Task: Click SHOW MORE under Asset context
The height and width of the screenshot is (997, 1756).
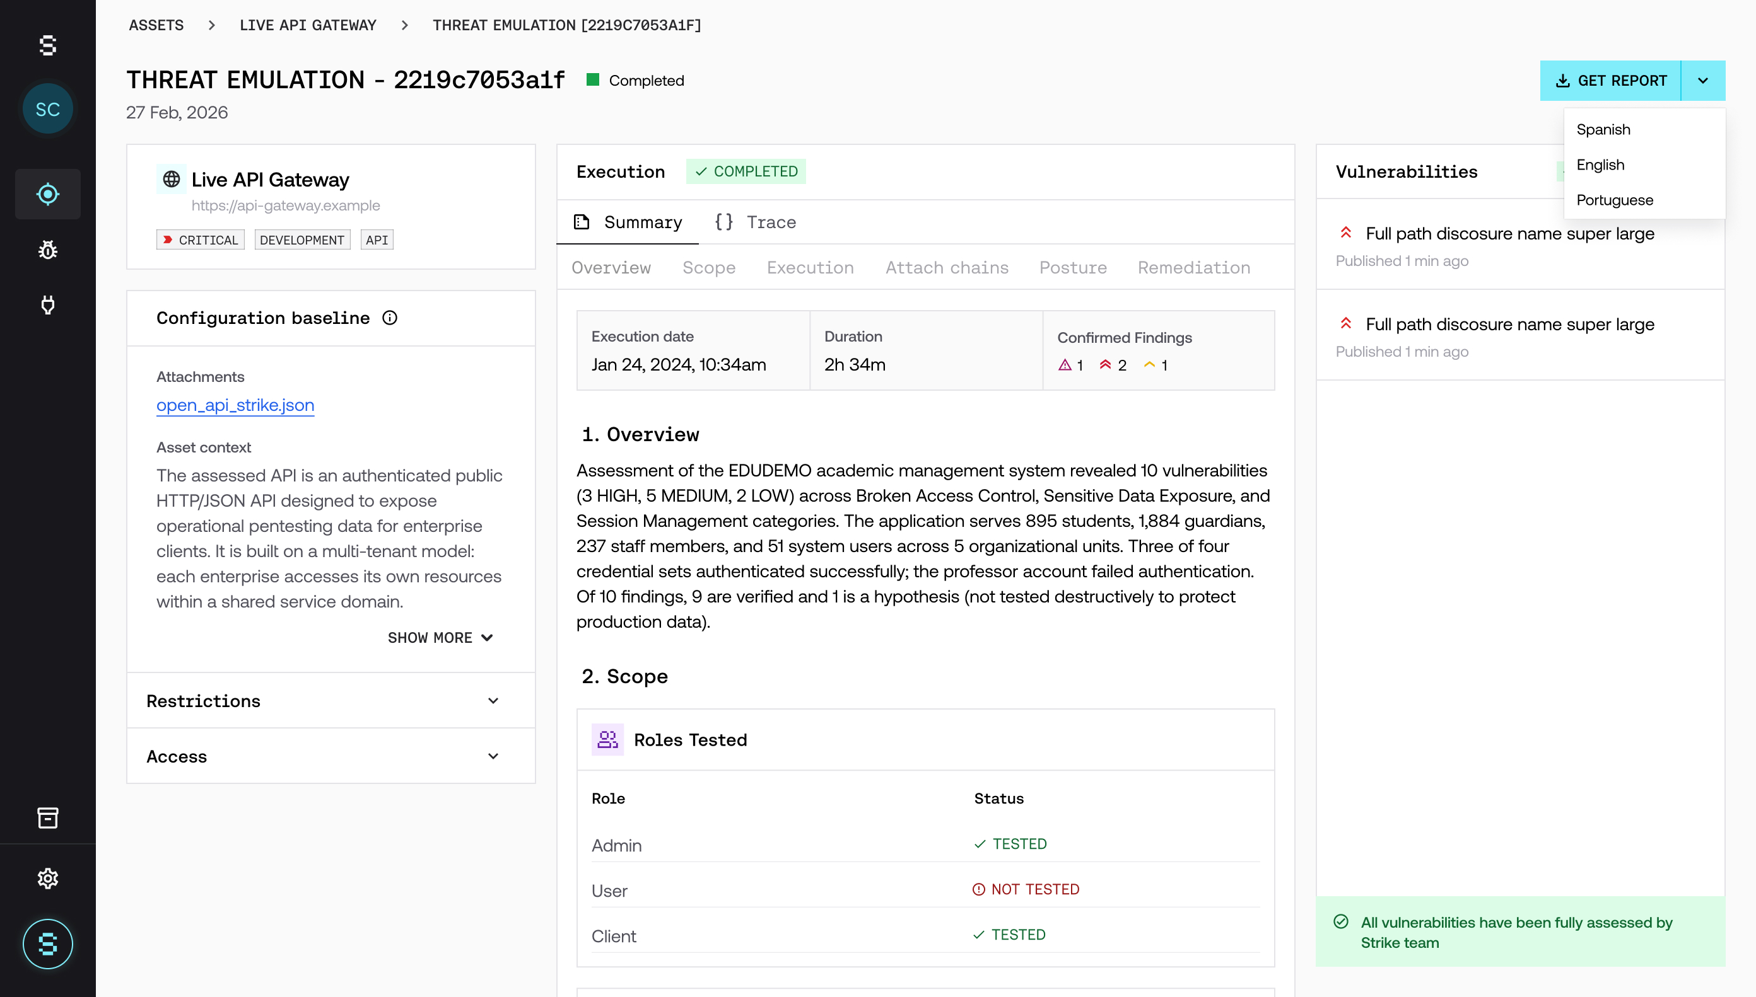Action: click(x=440, y=638)
